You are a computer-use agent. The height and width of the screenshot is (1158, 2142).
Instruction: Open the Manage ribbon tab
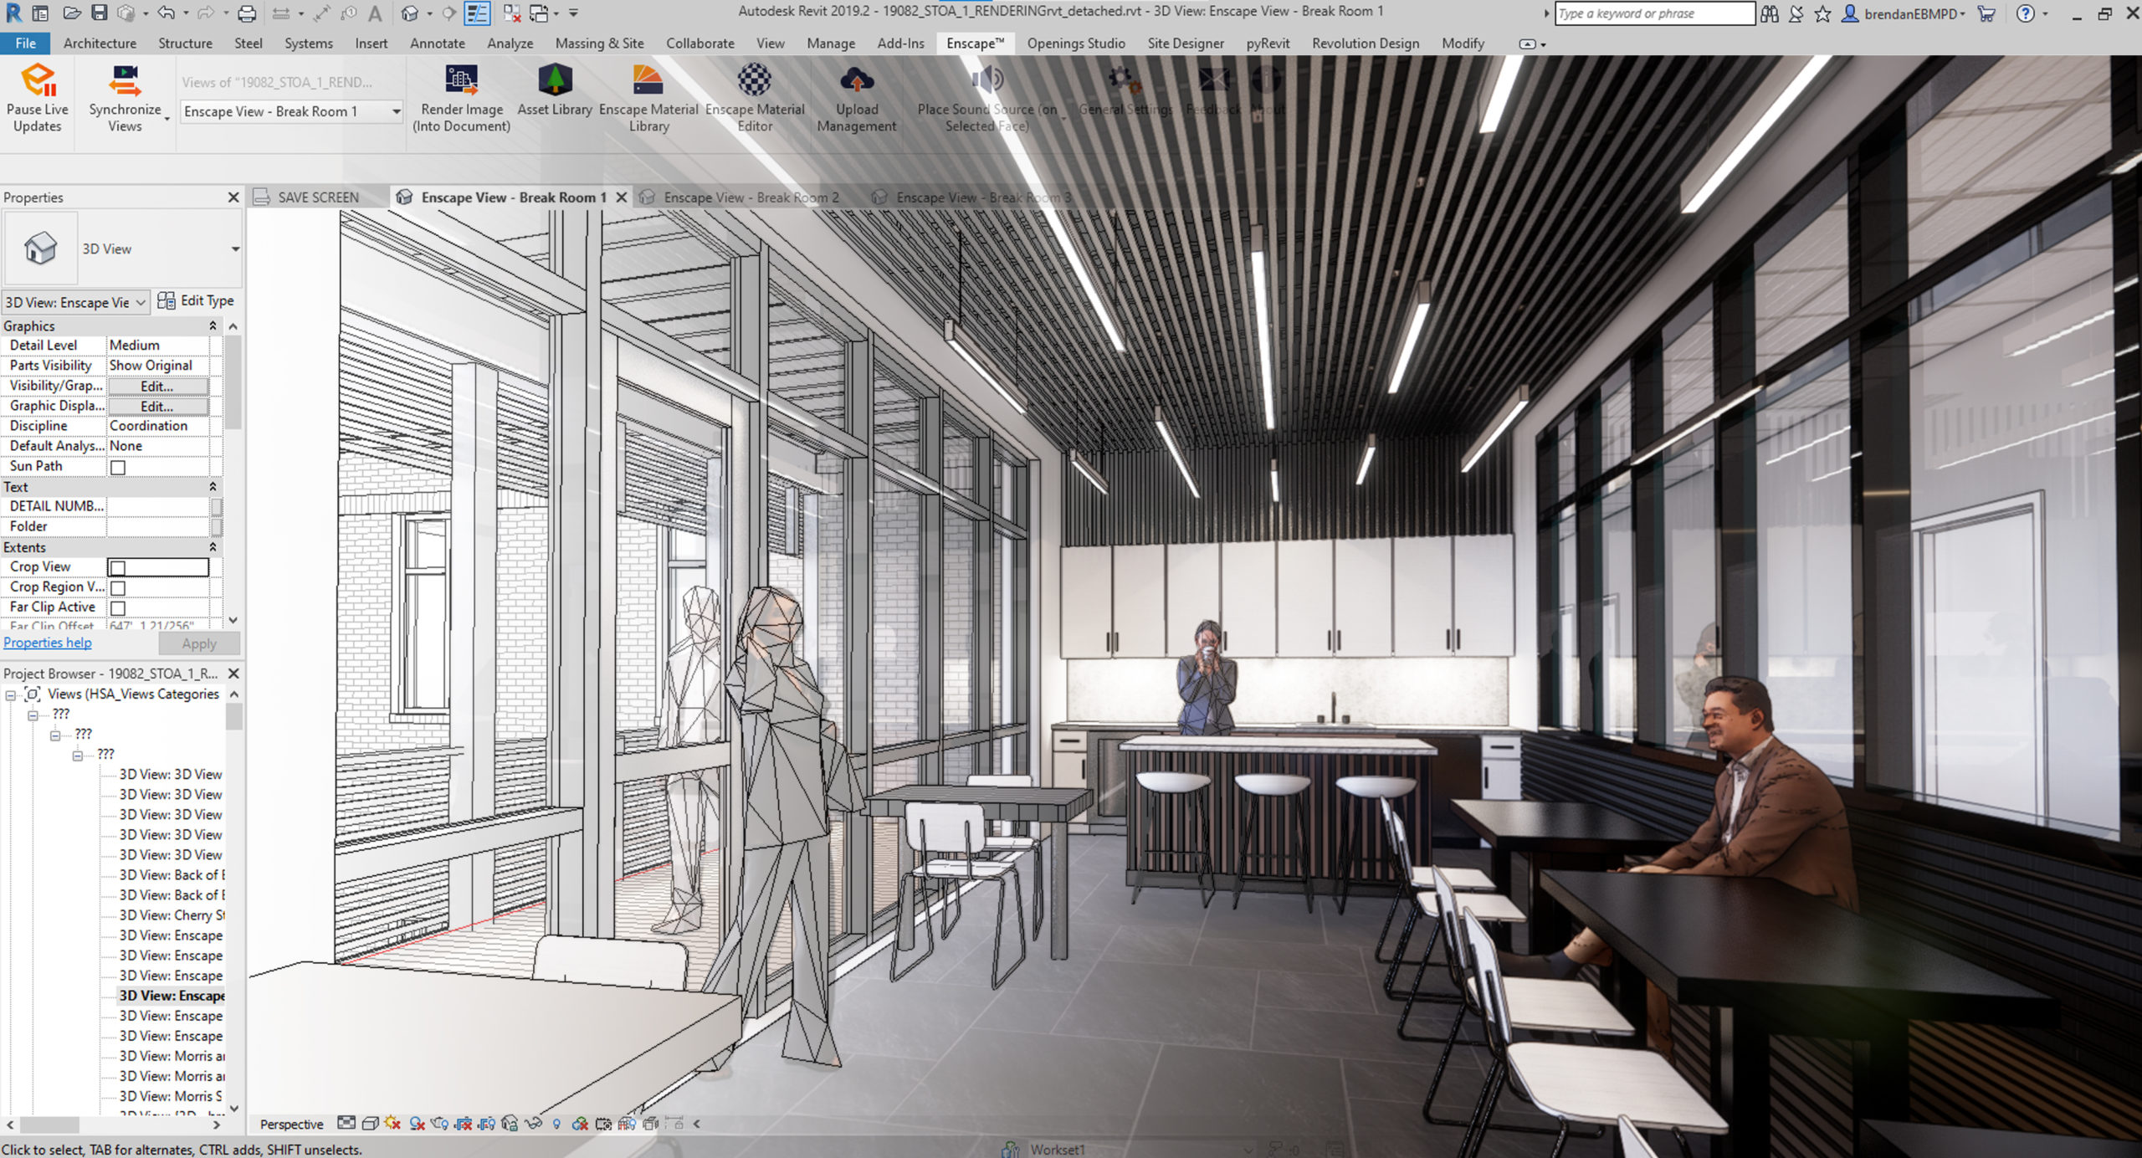tap(830, 43)
